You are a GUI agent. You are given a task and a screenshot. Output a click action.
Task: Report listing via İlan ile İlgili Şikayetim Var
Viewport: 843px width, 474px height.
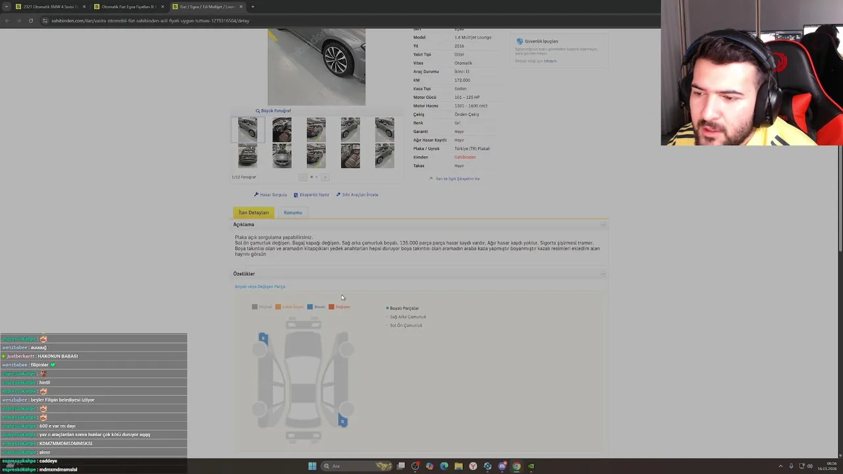pos(455,178)
